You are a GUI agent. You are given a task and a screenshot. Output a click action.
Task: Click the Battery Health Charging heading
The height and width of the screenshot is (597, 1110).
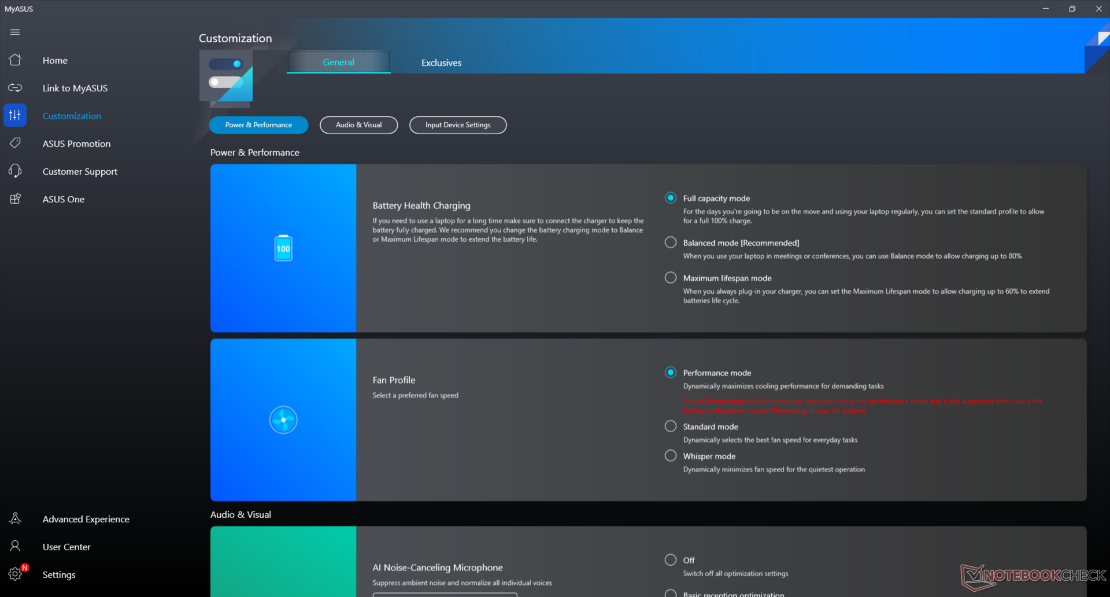point(421,205)
